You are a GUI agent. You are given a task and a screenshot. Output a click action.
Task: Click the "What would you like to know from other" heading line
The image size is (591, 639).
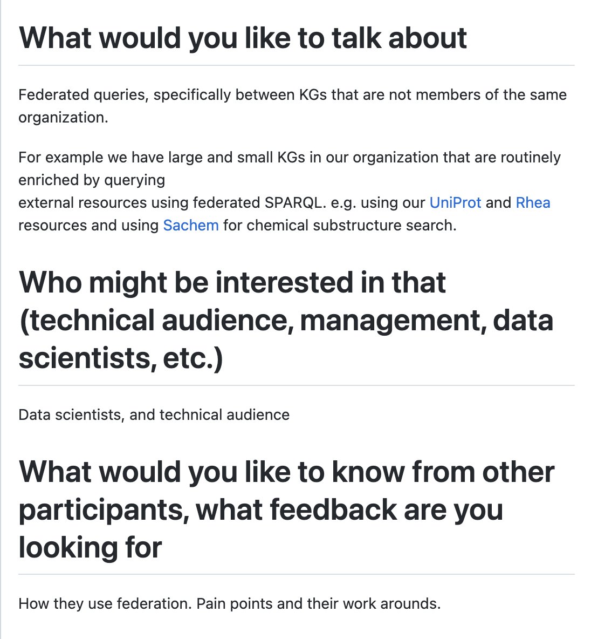[x=287, y=472]
